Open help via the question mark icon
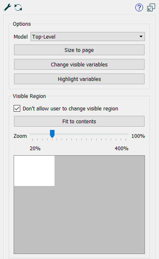159x259 pixels. pyautogui.click(x=139, y=7)
